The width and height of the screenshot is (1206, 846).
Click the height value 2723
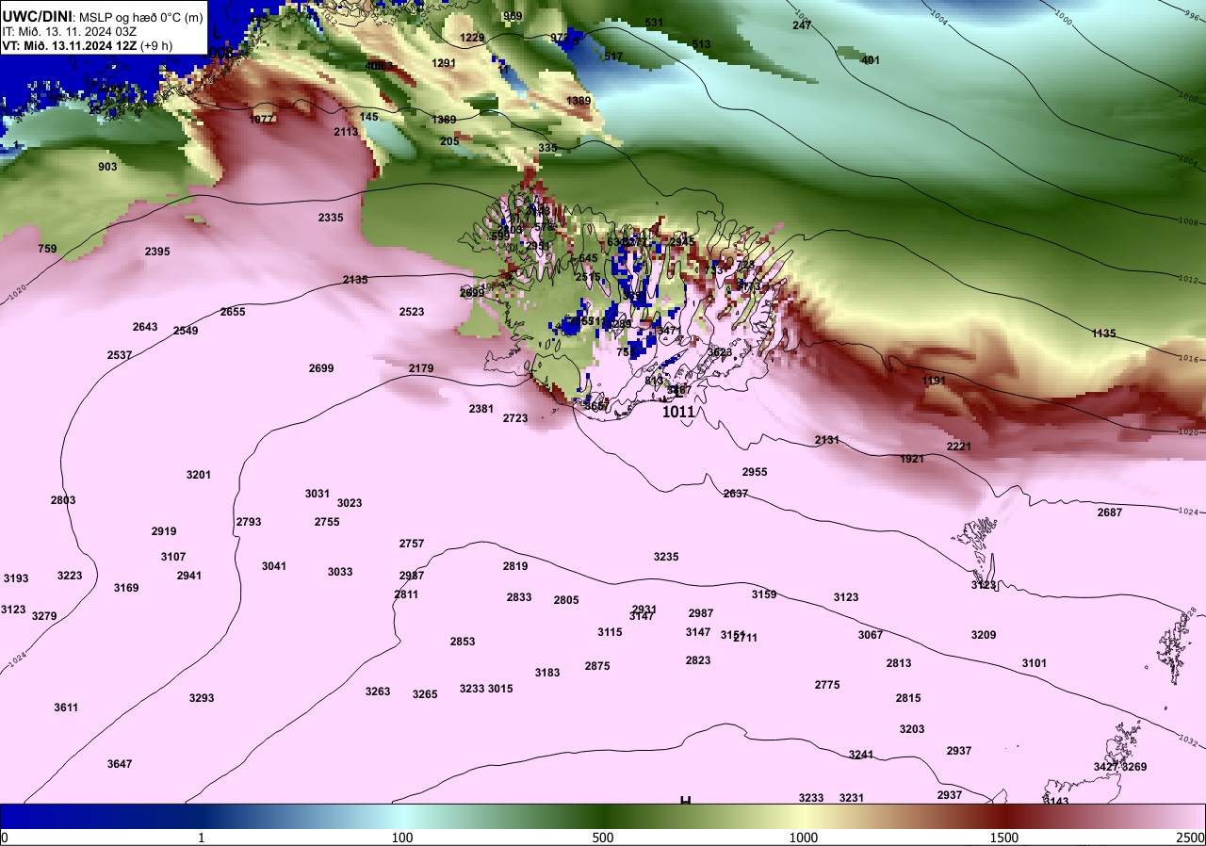[x=515, y=418]
